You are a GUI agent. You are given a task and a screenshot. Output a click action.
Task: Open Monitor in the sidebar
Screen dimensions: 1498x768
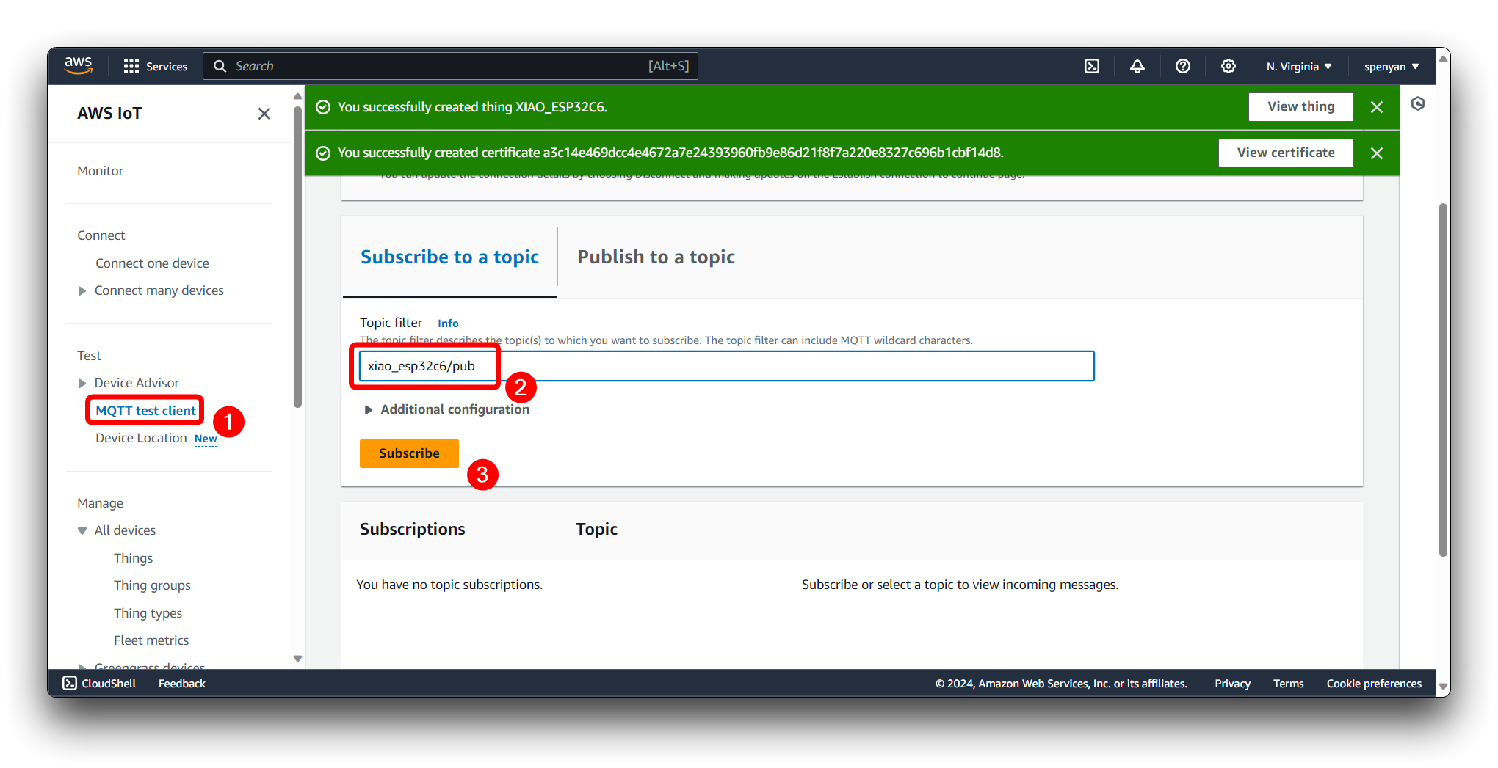coord(101,171)
